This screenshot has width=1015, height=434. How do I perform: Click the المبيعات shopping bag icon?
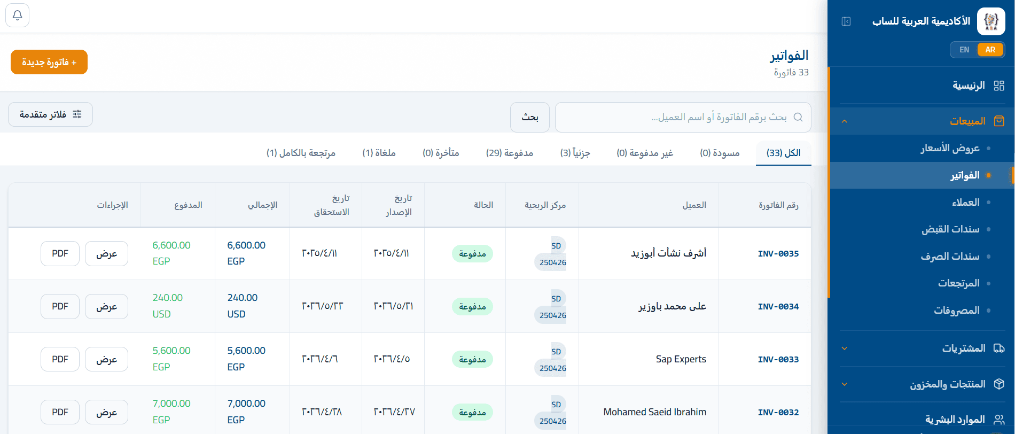[x=999, y=121]
